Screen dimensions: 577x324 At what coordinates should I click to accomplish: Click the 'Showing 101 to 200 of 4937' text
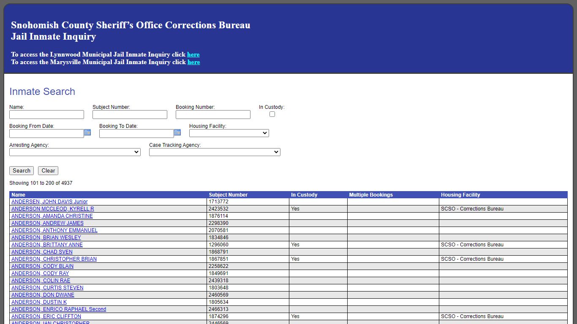click(41, 183)
